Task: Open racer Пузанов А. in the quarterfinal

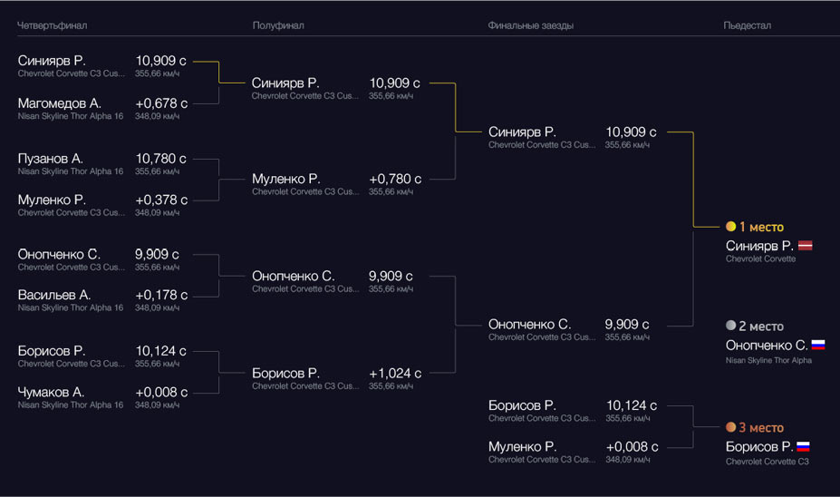Action: (51, 159)
